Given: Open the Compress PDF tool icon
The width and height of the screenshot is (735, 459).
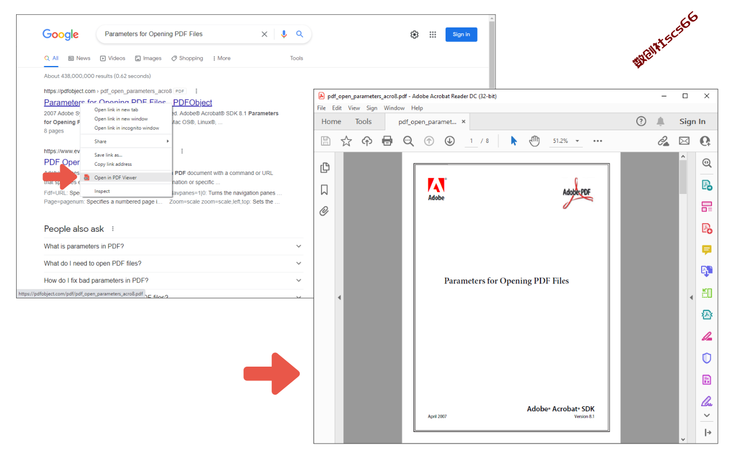Looking at the screenshot, I should 707,314.
